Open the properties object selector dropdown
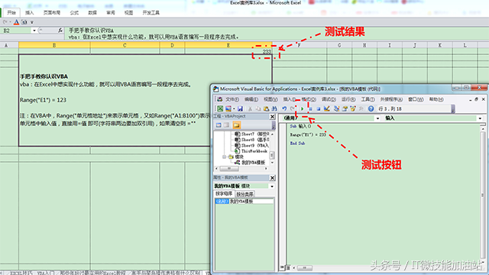This screenshot has height=275, width=489. [272, 186]
